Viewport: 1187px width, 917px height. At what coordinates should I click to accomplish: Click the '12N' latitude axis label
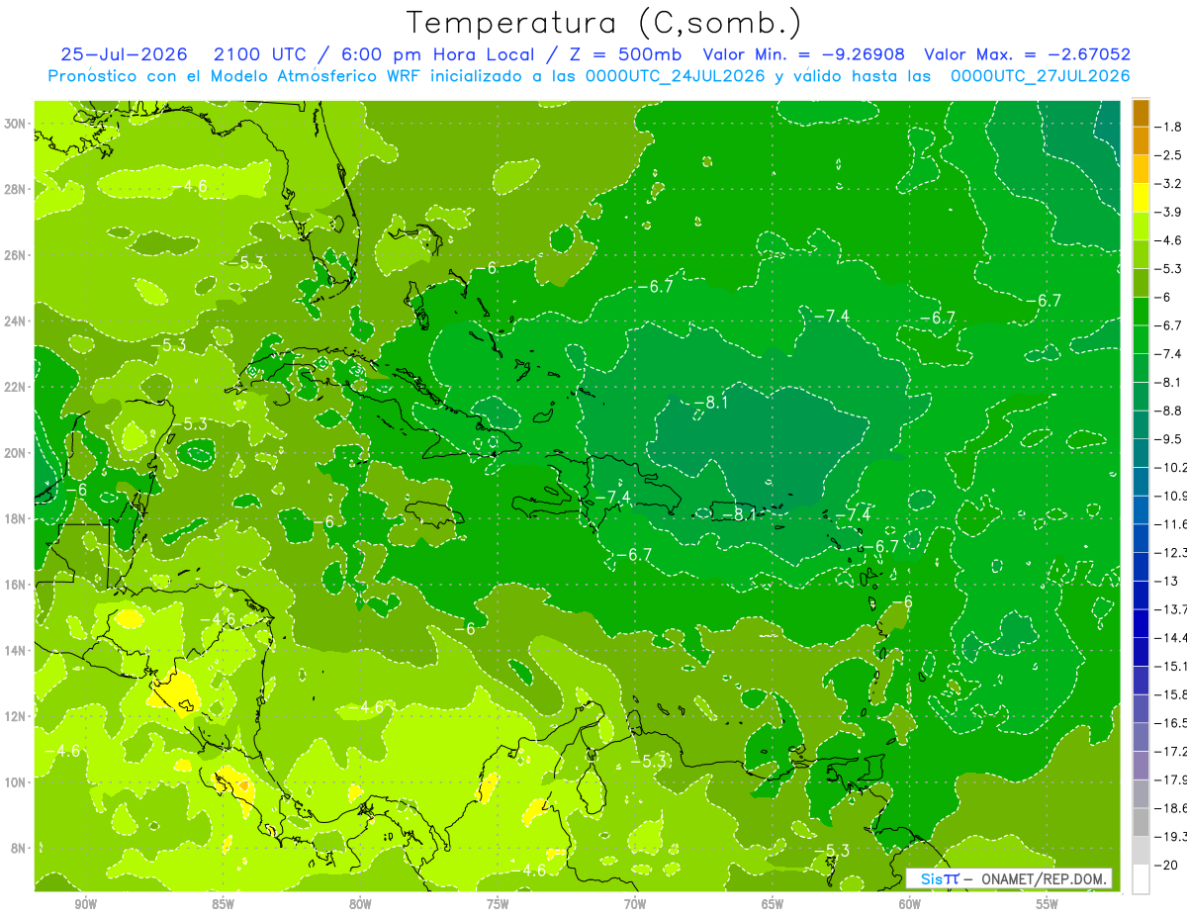tap(17, 716)
